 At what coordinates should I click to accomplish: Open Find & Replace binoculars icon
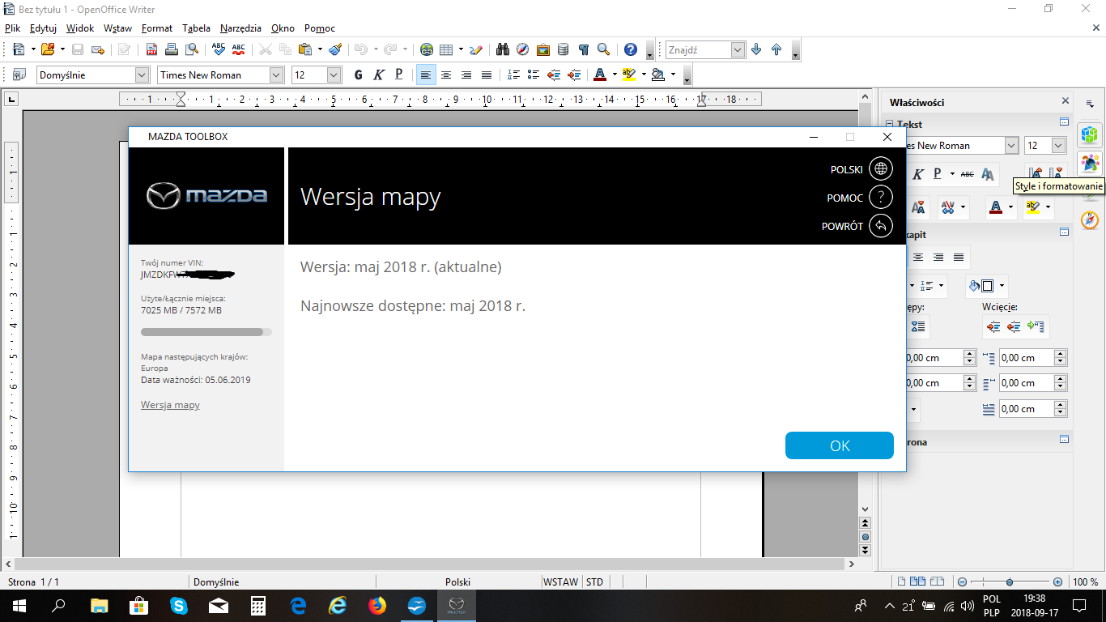tap(503, 49)
